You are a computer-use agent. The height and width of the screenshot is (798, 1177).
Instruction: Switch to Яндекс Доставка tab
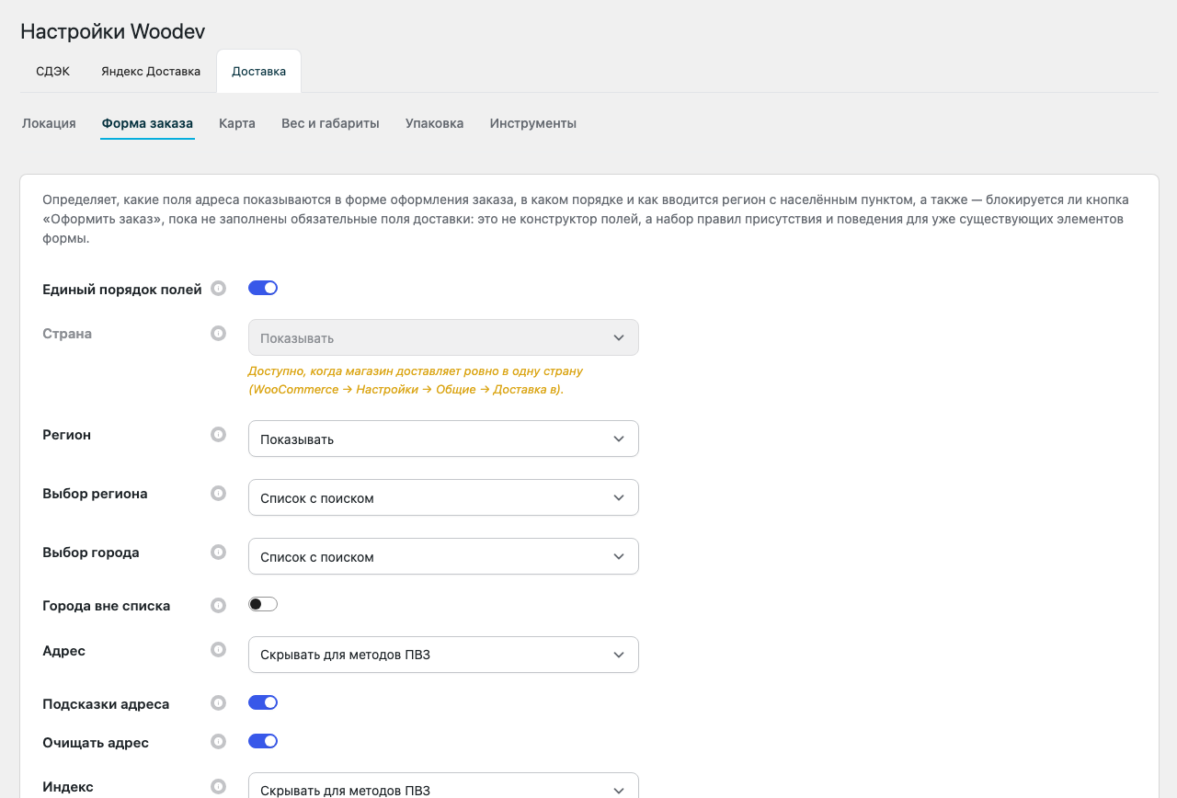(x=151, y=71)
